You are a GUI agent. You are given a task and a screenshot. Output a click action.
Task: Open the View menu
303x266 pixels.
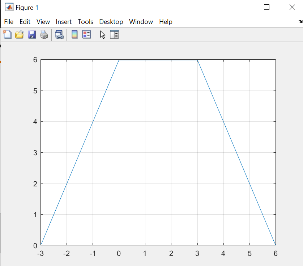pos(43,22)
